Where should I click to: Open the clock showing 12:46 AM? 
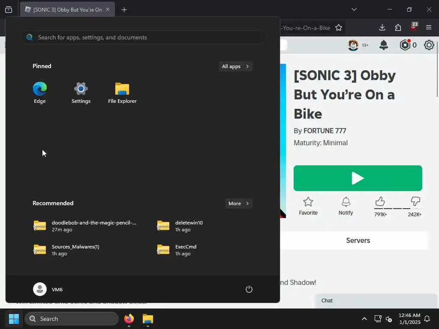click(409, 319)
